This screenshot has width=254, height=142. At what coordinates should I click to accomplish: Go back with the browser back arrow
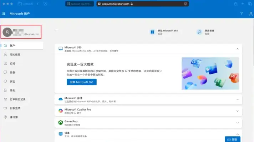click(x=38, y=4)
